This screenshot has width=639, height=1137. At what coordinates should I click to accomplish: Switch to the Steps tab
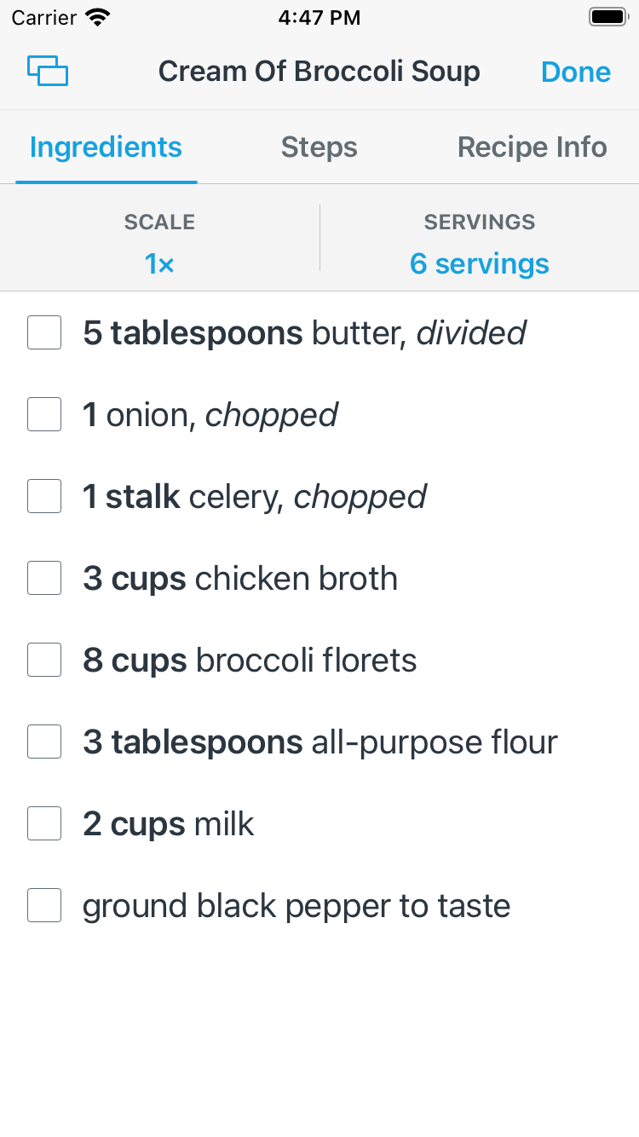319,147
